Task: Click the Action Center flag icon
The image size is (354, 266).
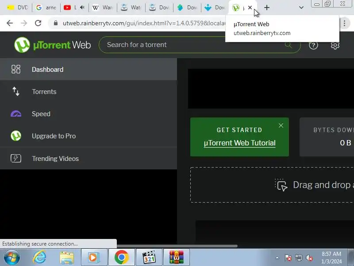Action: (x=288, y=258)
